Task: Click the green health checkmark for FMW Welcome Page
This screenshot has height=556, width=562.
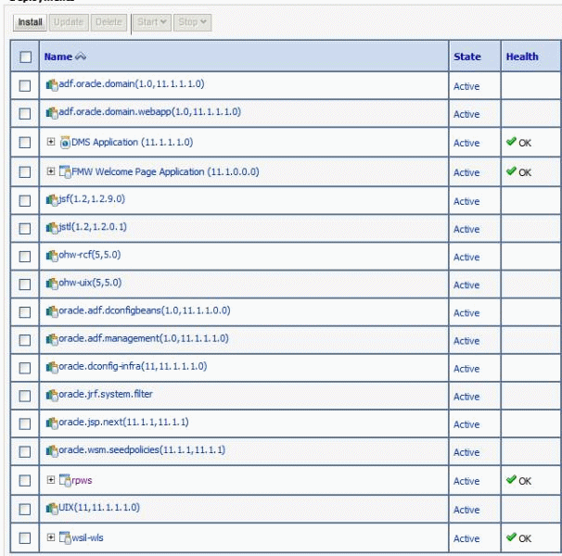Action: coord(511,171)
